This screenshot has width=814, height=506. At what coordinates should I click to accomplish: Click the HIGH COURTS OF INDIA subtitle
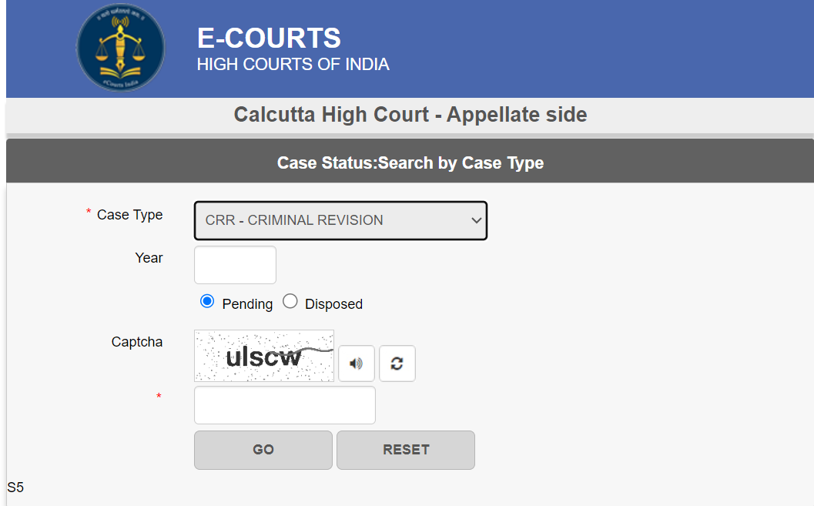coord(293,65)
